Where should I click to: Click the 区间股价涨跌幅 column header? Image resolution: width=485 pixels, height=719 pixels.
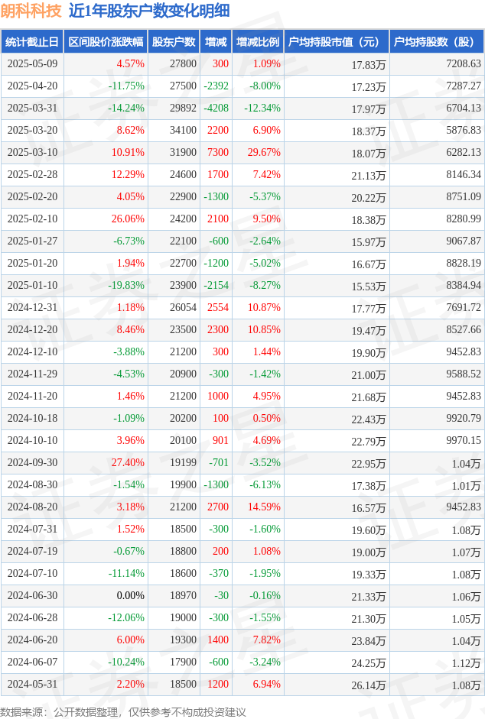[106, 42]
